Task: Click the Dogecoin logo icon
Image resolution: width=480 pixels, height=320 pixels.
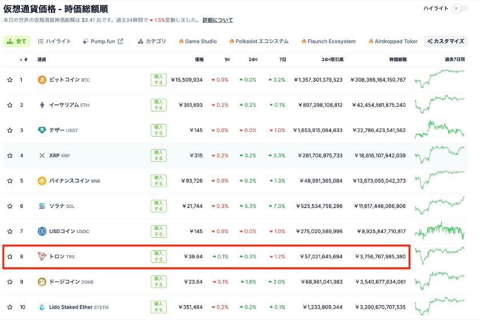Action: 42,282
